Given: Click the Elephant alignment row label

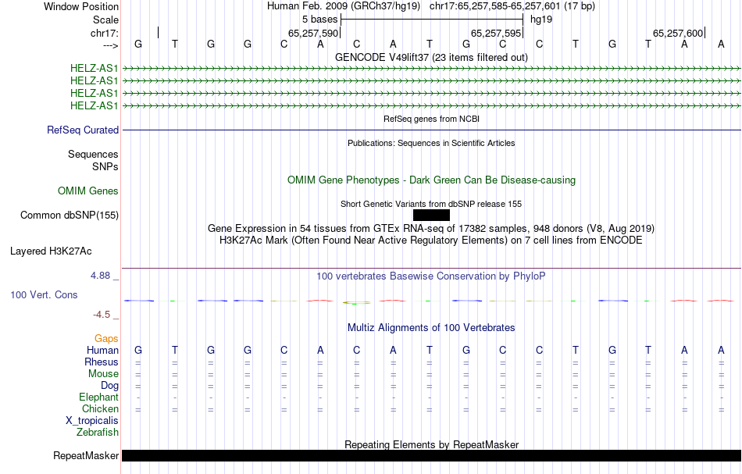Looking at the screenshot, I should (98, 397).
